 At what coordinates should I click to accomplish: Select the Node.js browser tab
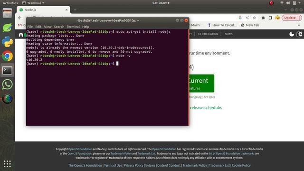(43, 9)
